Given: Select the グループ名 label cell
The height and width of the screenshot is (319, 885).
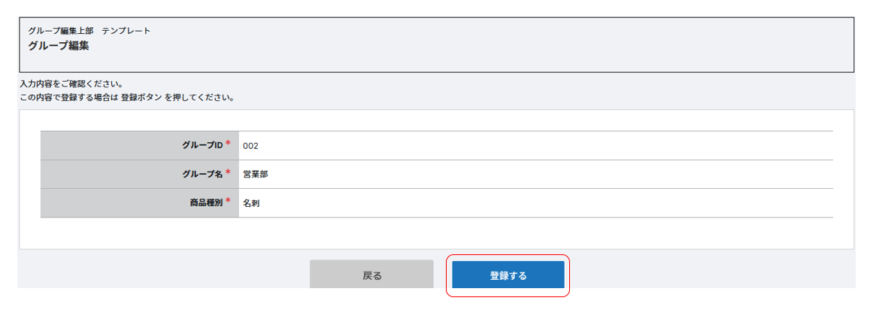Looking at the screenshot, I should [x=139, y=174].
